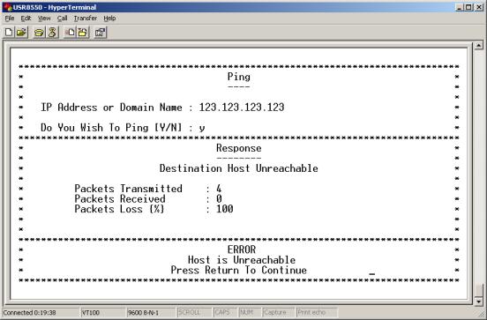Open the File menu
Image resolution: width=487 pixels, height=320 pixels.
[x=10, y=19]
